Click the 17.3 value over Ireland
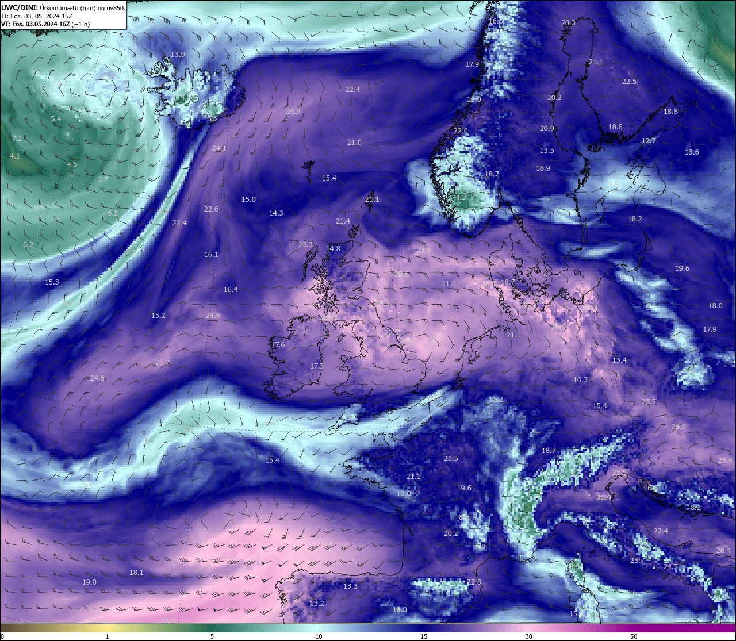736x641 pixels. click(x=317, y=366)
